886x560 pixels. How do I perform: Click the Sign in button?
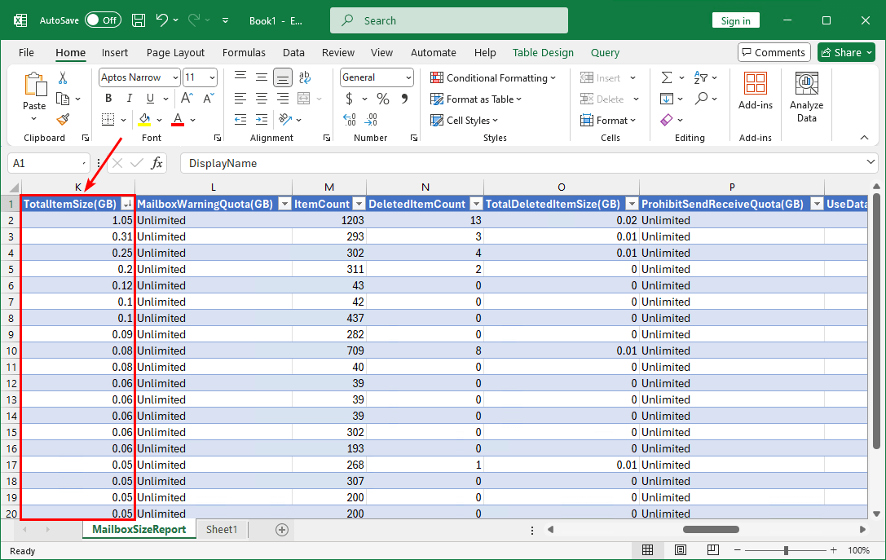735,20
